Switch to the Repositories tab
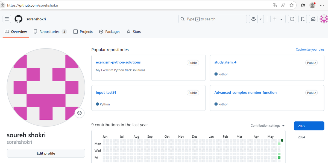328x163 pixels. click(x=50, y=32)
